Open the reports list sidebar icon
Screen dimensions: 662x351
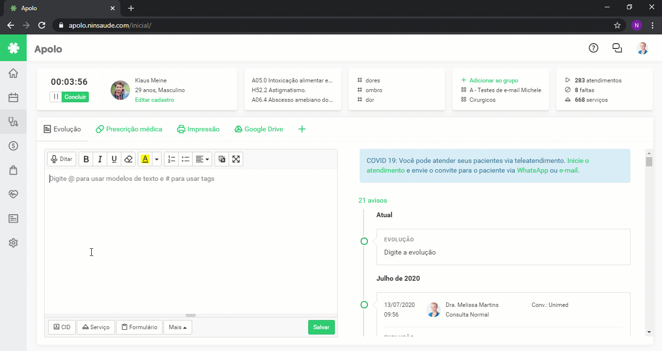coord(13,219)
